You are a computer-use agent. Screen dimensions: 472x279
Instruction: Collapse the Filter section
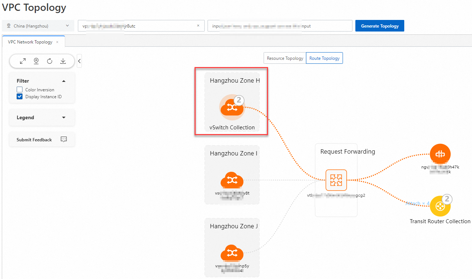(x=64, y=81)
